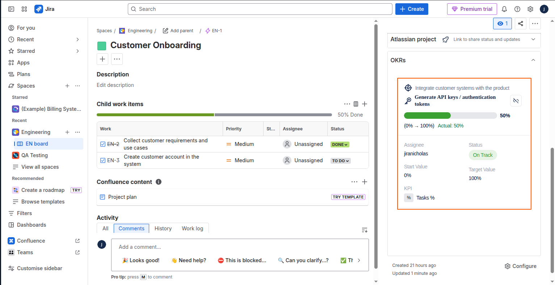This screenshot has height=285, width=555.
Task: Open the settings gear in the header
Action: [530, 9]
